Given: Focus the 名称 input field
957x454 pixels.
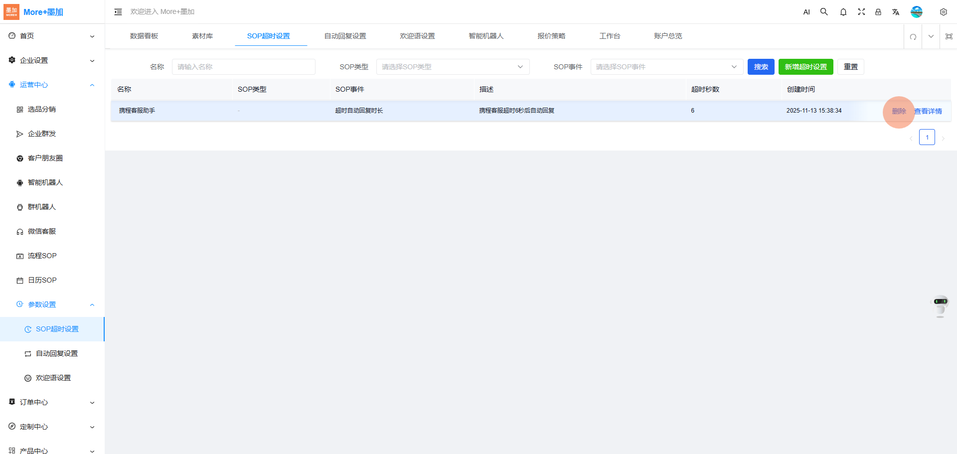Looking at the screenshot, I should coord(243,67).
